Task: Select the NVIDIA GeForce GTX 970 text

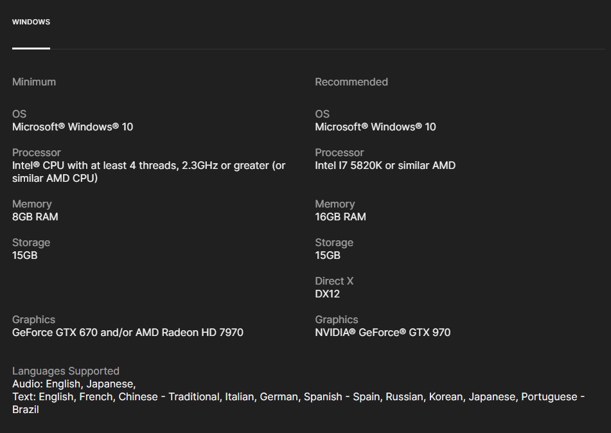Action: pos(382,332)
